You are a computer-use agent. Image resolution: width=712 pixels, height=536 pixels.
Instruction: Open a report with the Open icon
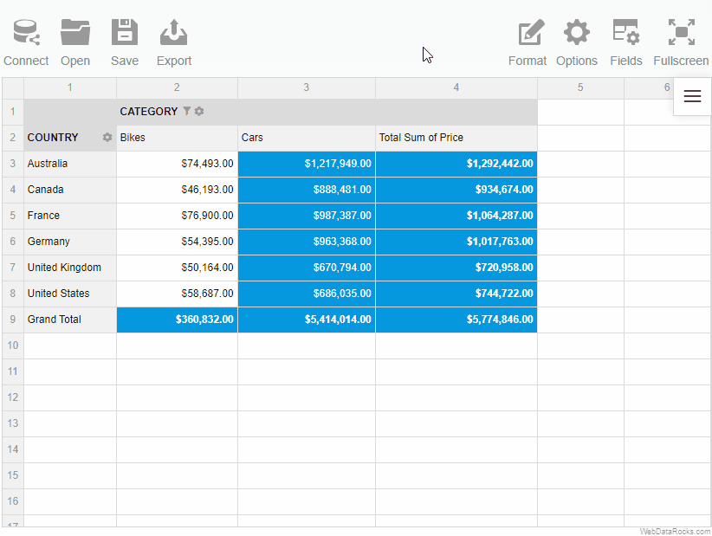point(75,33)
